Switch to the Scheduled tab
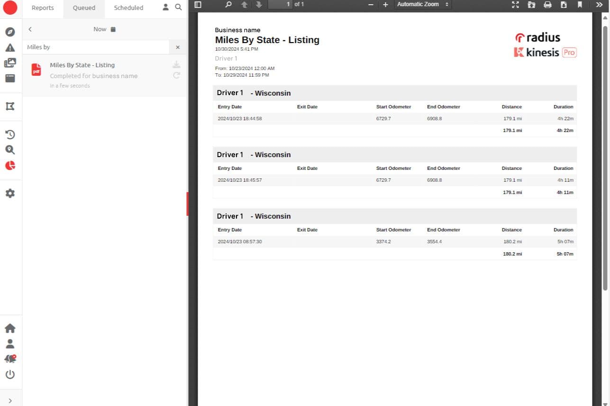This screenshot has height=406, width=610. [x=128, y=8]
